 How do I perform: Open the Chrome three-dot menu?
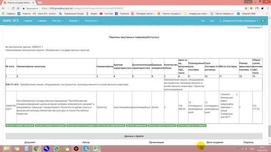click(268, 8)
